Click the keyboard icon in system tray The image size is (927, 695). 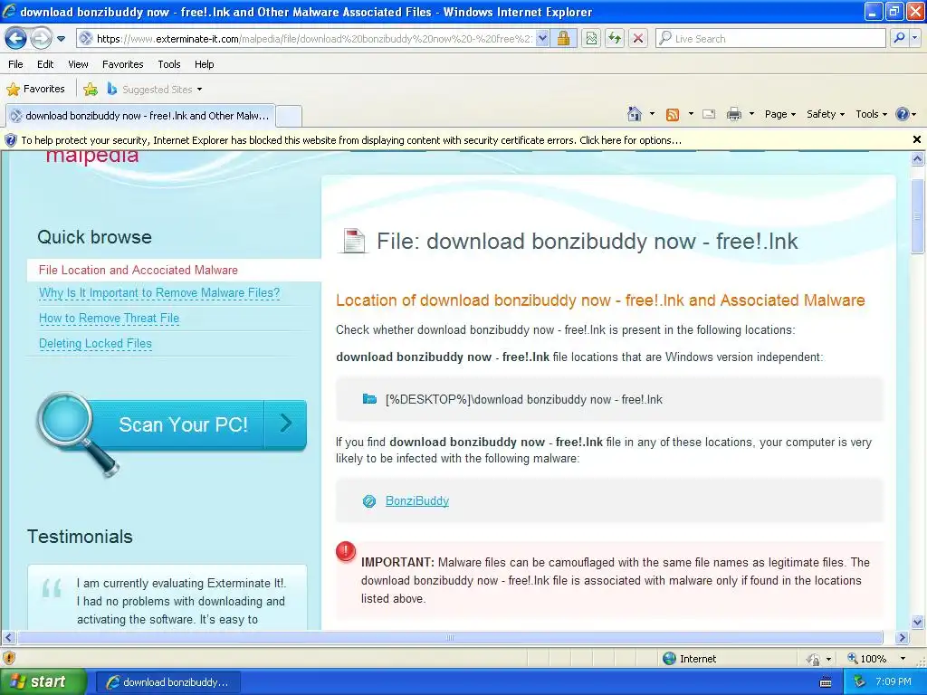point(826,682)
